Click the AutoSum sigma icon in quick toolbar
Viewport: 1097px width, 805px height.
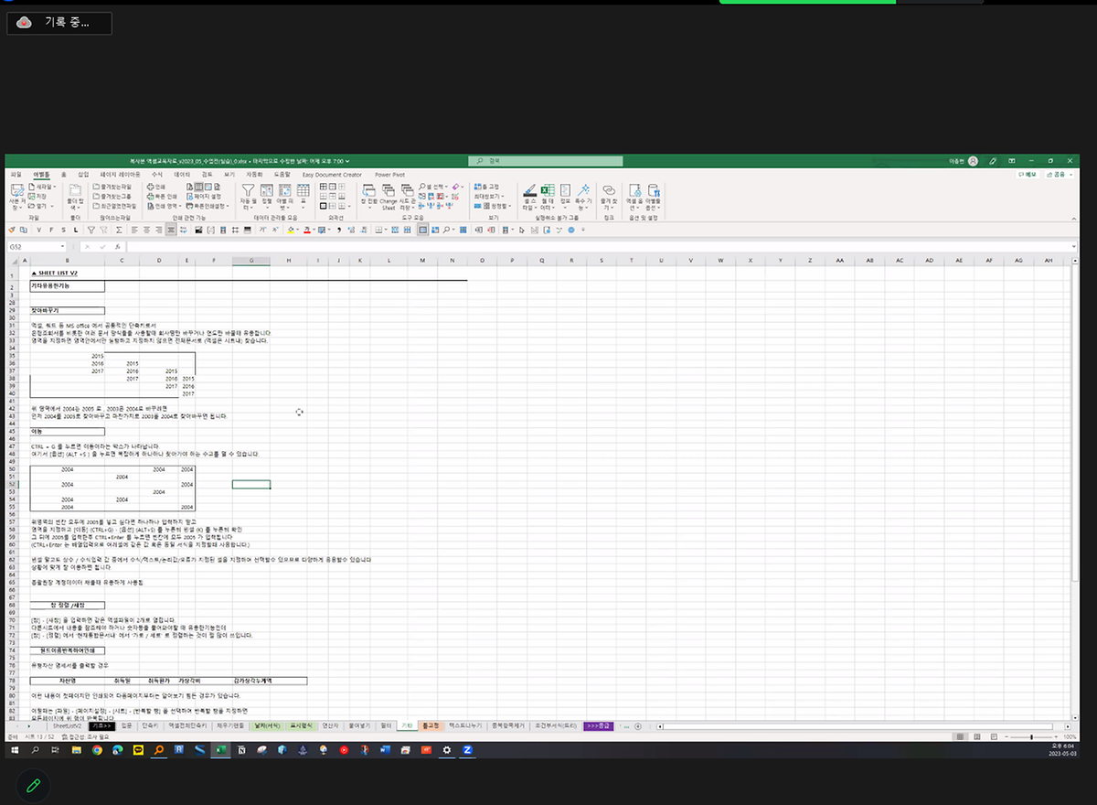(120, 231)
